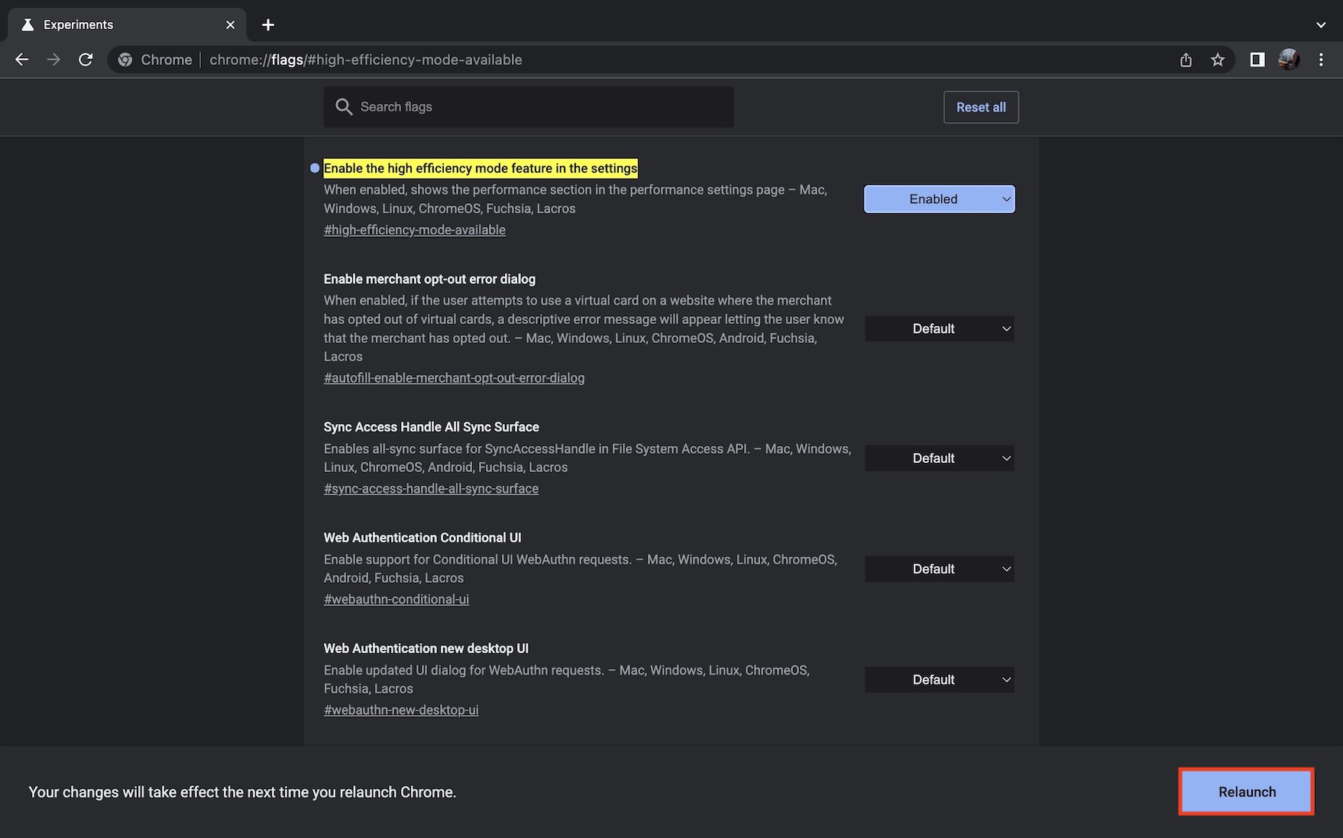Click the Relaunch button
1343x838 pixels.
coord(1246,791)
